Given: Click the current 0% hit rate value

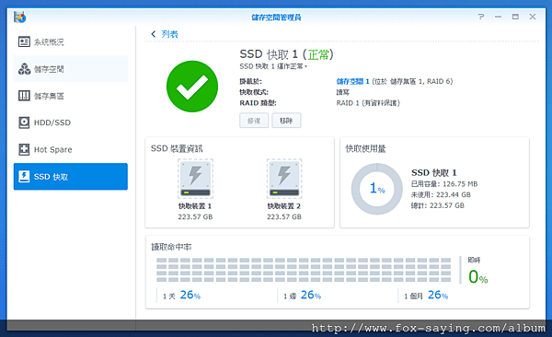Looking at the screenshot, I should point(478,277).
